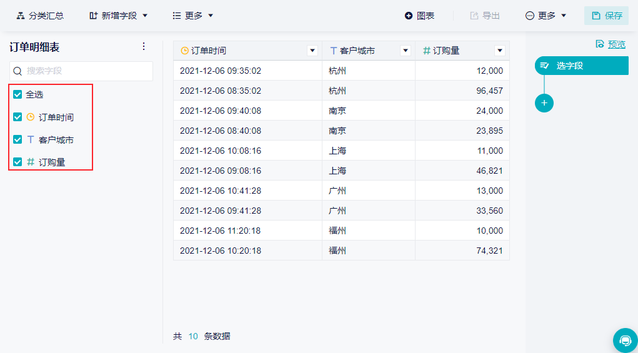Open the 订单时间 column dropdown arrow
Viewport: 638px width, 353px height.
(312, 51)
